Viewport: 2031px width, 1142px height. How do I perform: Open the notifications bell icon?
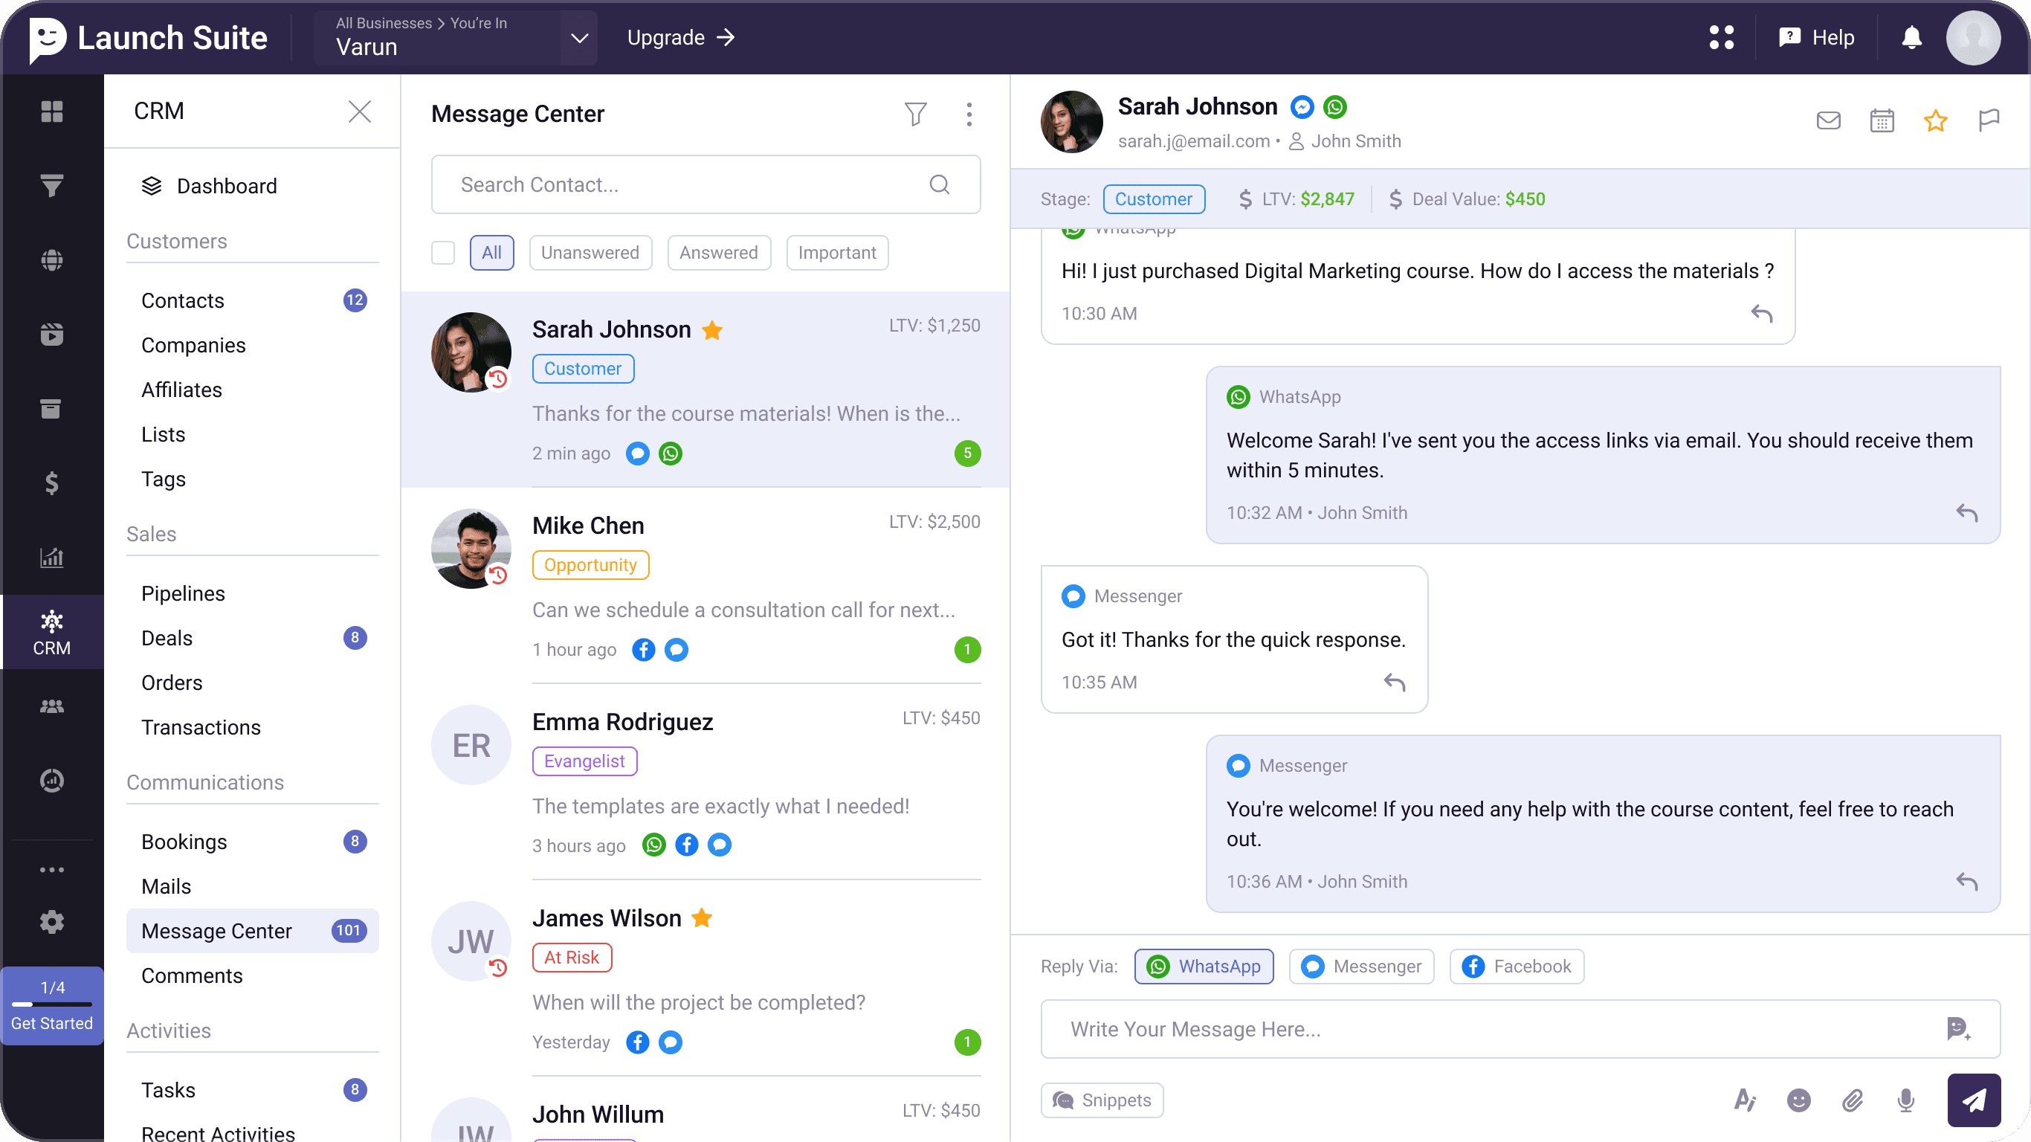tap(1911, 37)
